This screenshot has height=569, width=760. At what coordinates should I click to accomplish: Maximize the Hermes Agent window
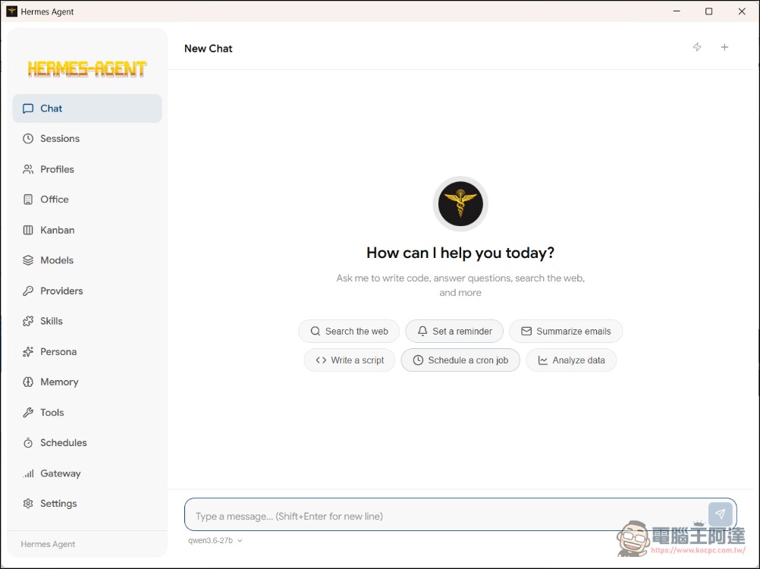(708, 11)
